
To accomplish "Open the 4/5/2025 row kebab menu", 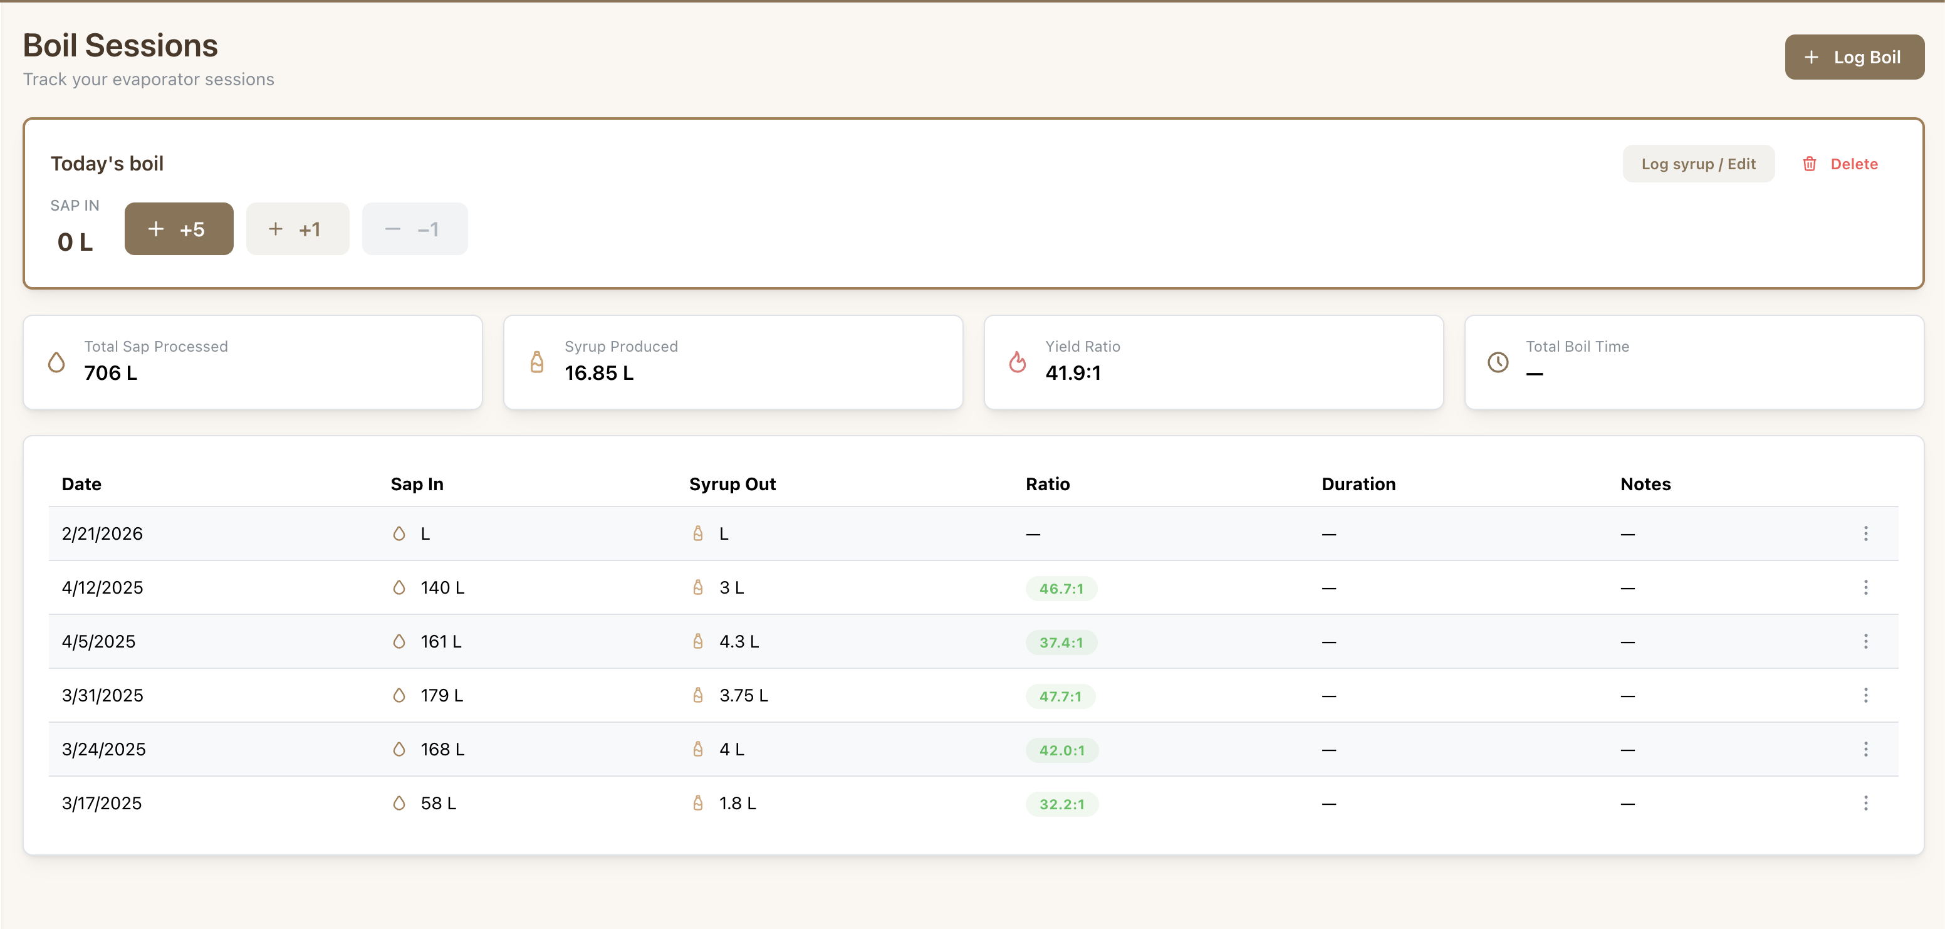I will click(1865, 641).
